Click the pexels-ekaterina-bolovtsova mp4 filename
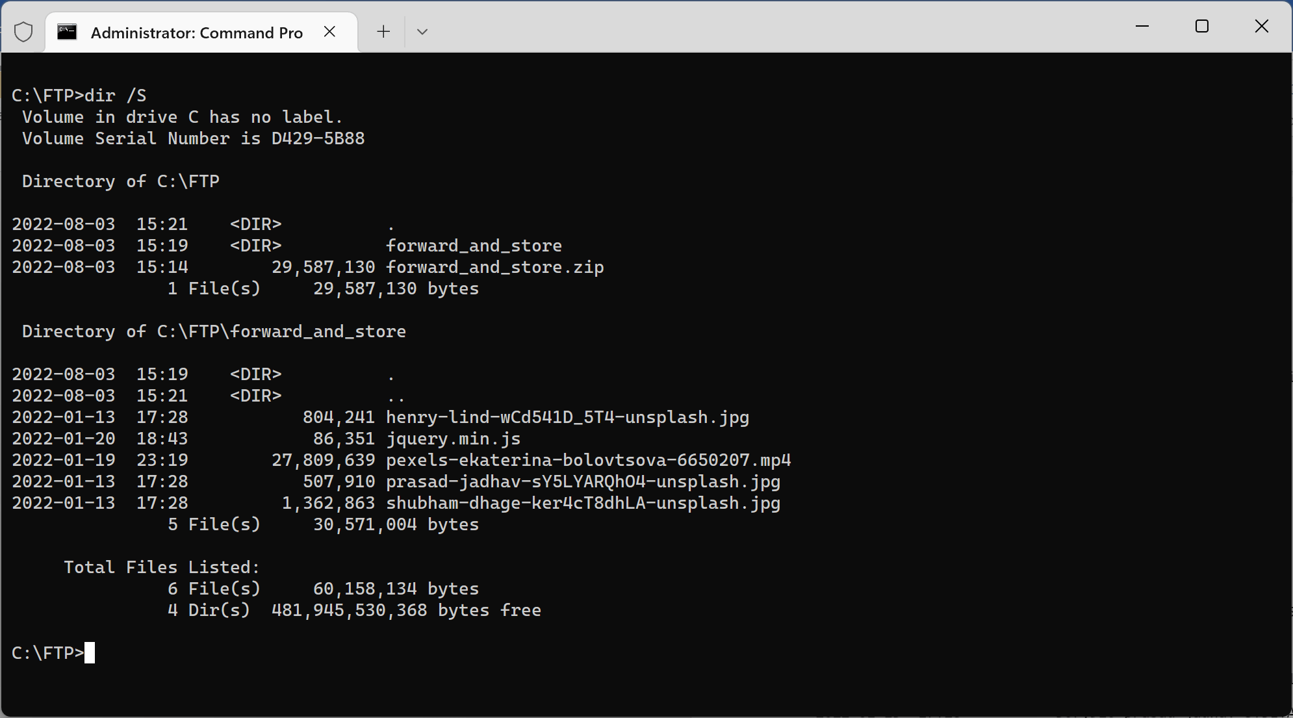The image size is (1293, 718). click(x=588, y=460)
